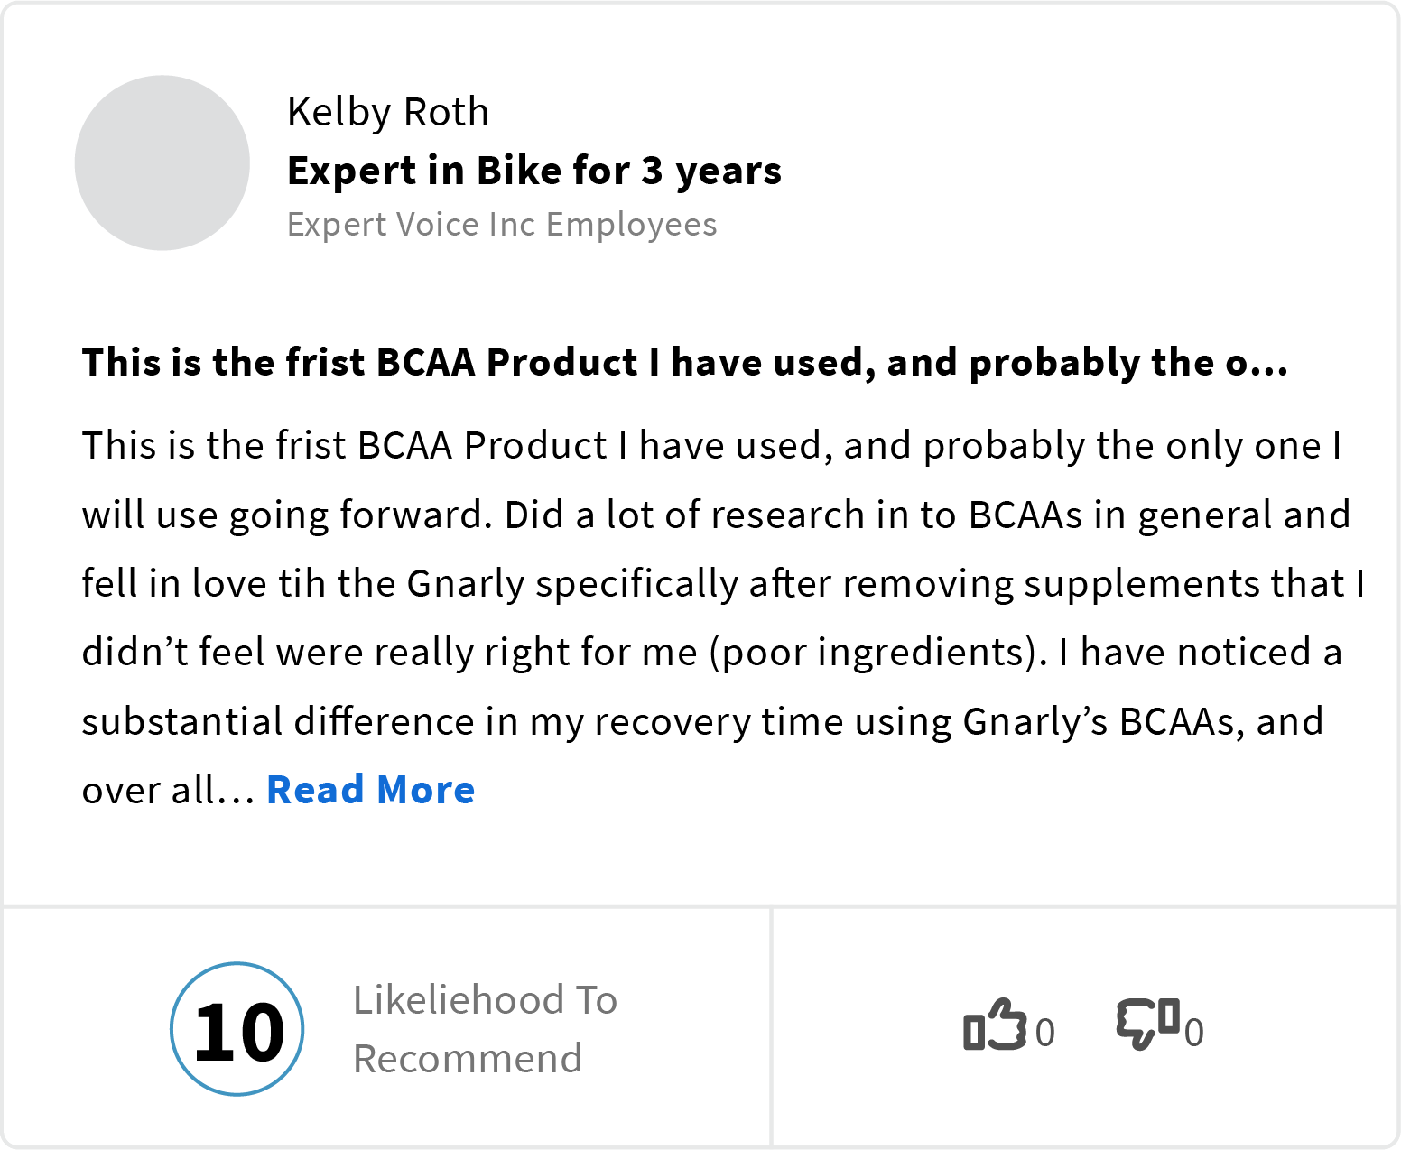
Task: Click the Likeliehood To Recommend label
Action: [485, 1001]
